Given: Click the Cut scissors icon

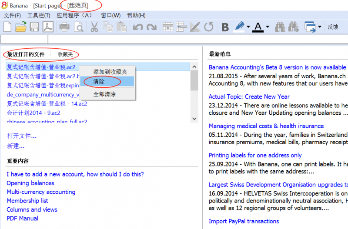Looking at the screenshot, I should 94,27.
